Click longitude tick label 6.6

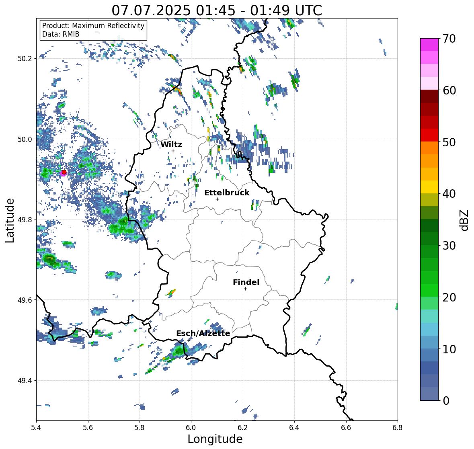(346, 428)
